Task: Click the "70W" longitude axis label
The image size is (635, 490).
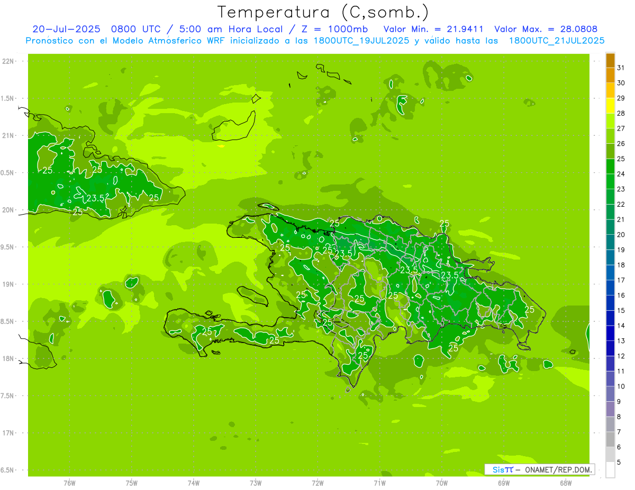Action: click(442, 483)
